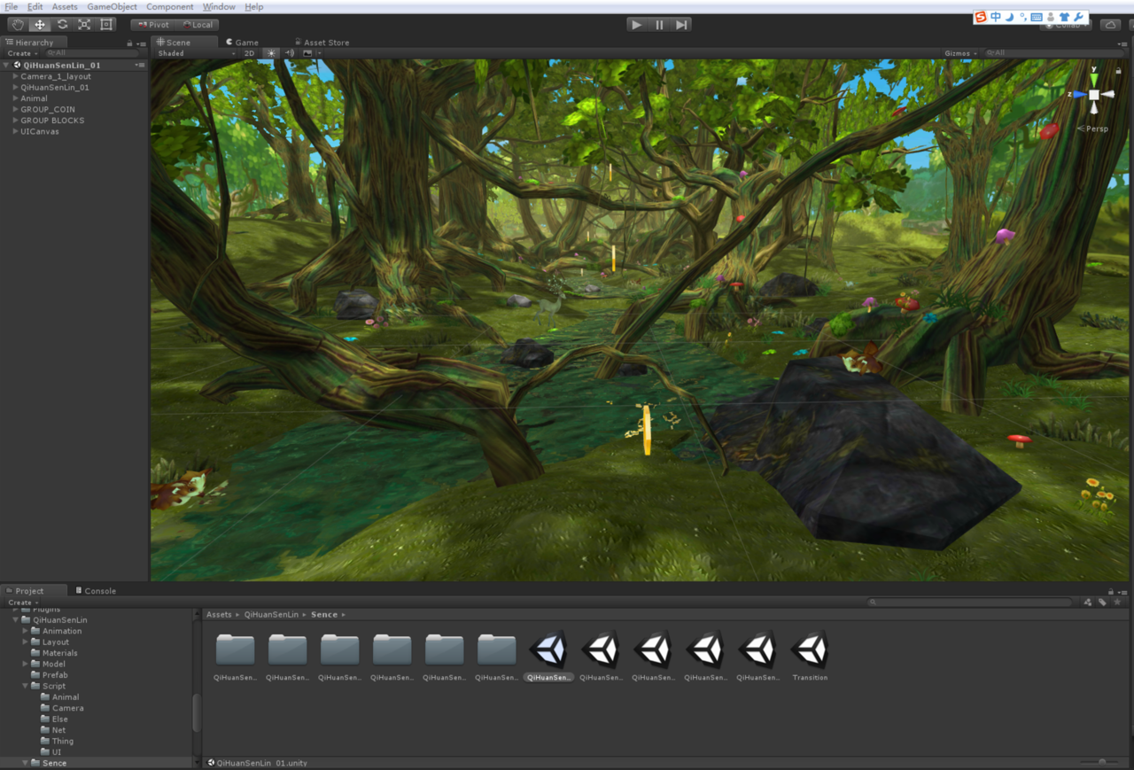Expand the GROUP_COIN object
This screenshot has width=1134, height=770.
point(15,109)
